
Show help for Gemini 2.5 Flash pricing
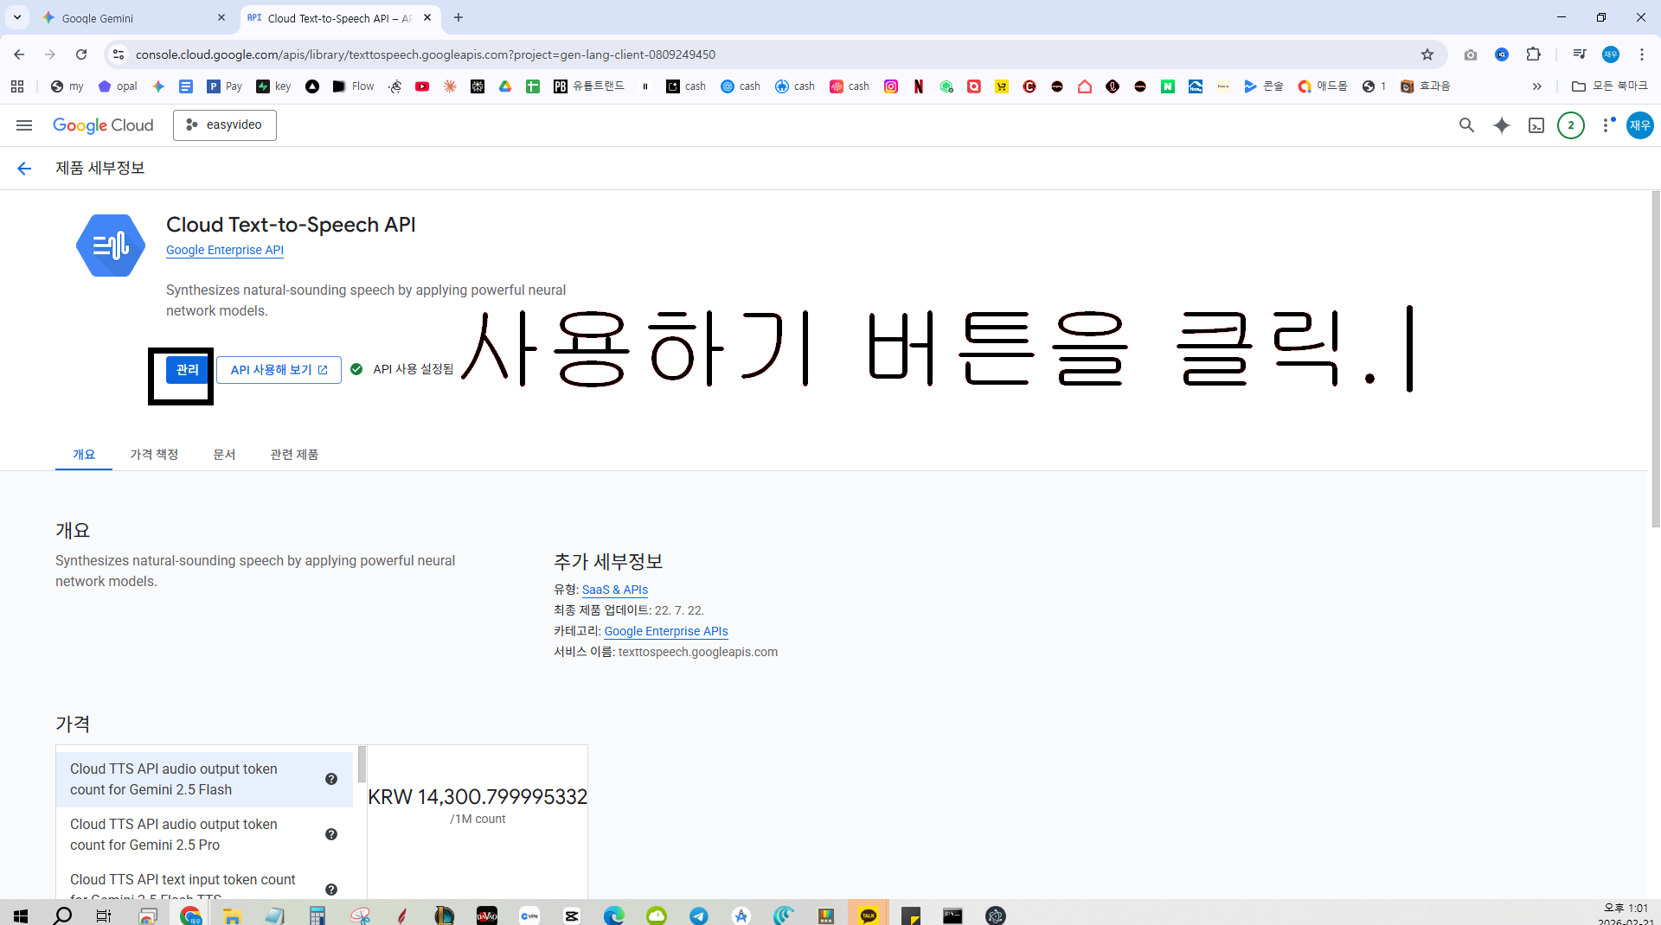(x=331, y=779)
